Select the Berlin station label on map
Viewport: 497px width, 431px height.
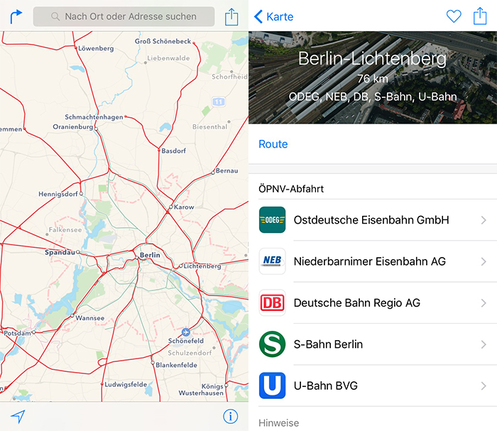tap(150, 255)
